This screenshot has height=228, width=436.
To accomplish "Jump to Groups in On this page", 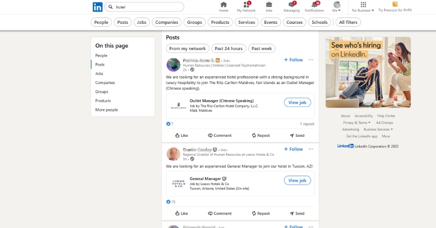I will point(102,92).
